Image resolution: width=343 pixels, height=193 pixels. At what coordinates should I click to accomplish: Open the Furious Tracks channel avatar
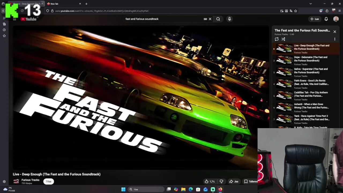click(x=16, y=181)
